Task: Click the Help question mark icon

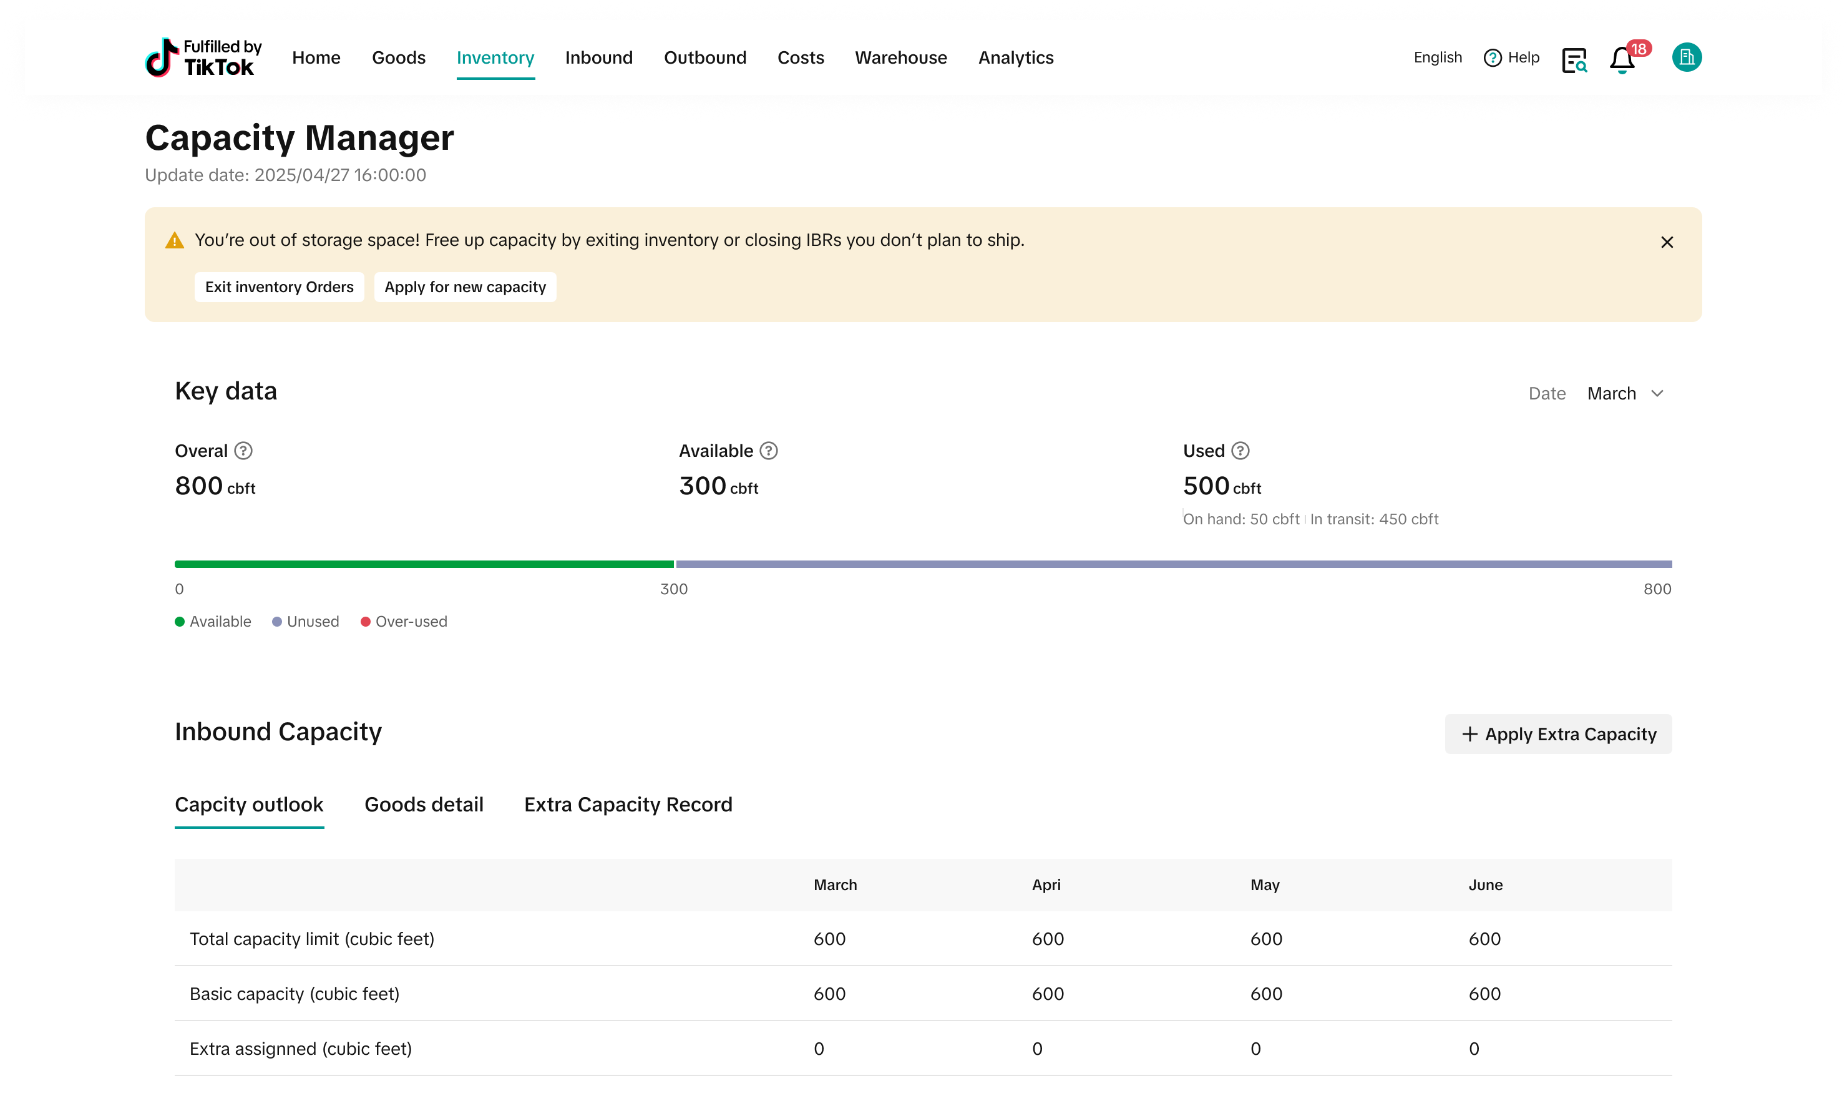Action: tap(1493, 58)
